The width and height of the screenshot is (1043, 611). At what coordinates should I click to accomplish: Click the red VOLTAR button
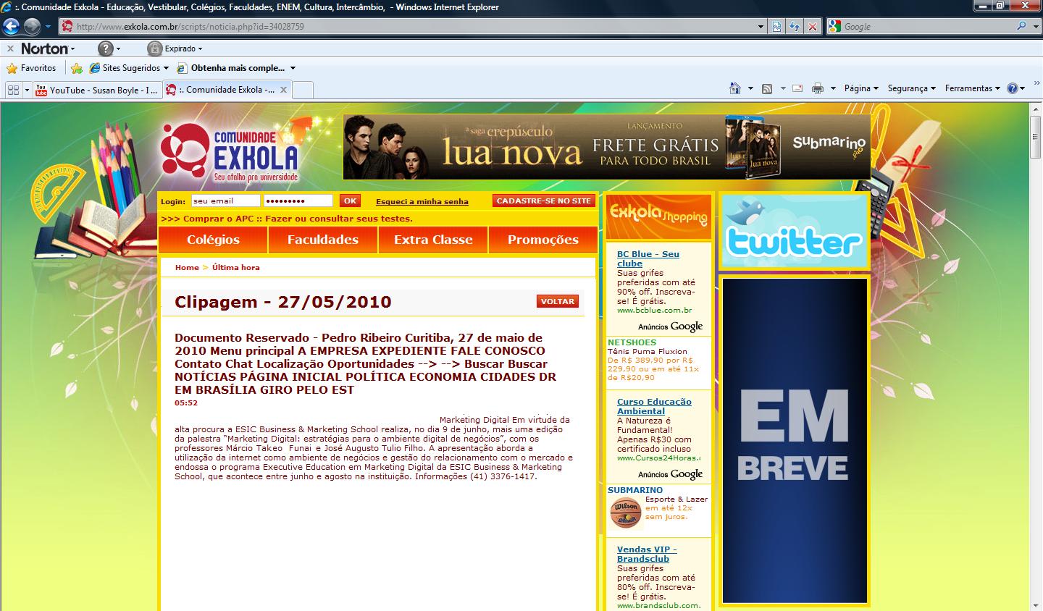[x=558, y=301]
